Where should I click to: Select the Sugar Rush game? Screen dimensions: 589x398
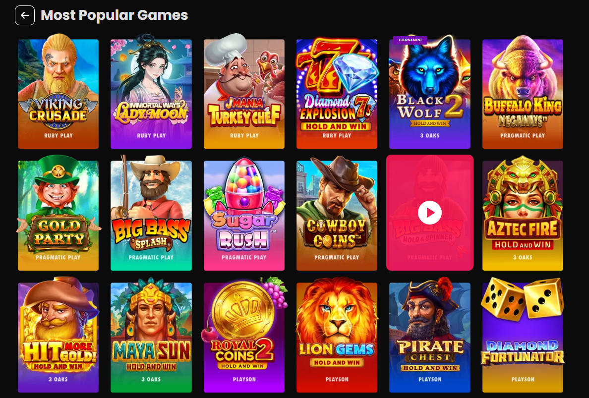click(x=244, y=216)
